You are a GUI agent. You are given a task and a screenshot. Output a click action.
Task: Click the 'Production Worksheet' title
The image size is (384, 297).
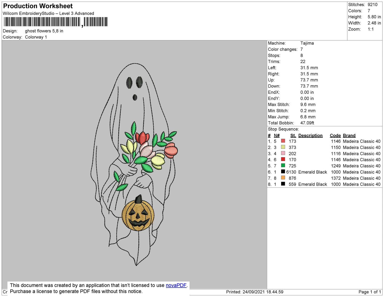(38, 6)
